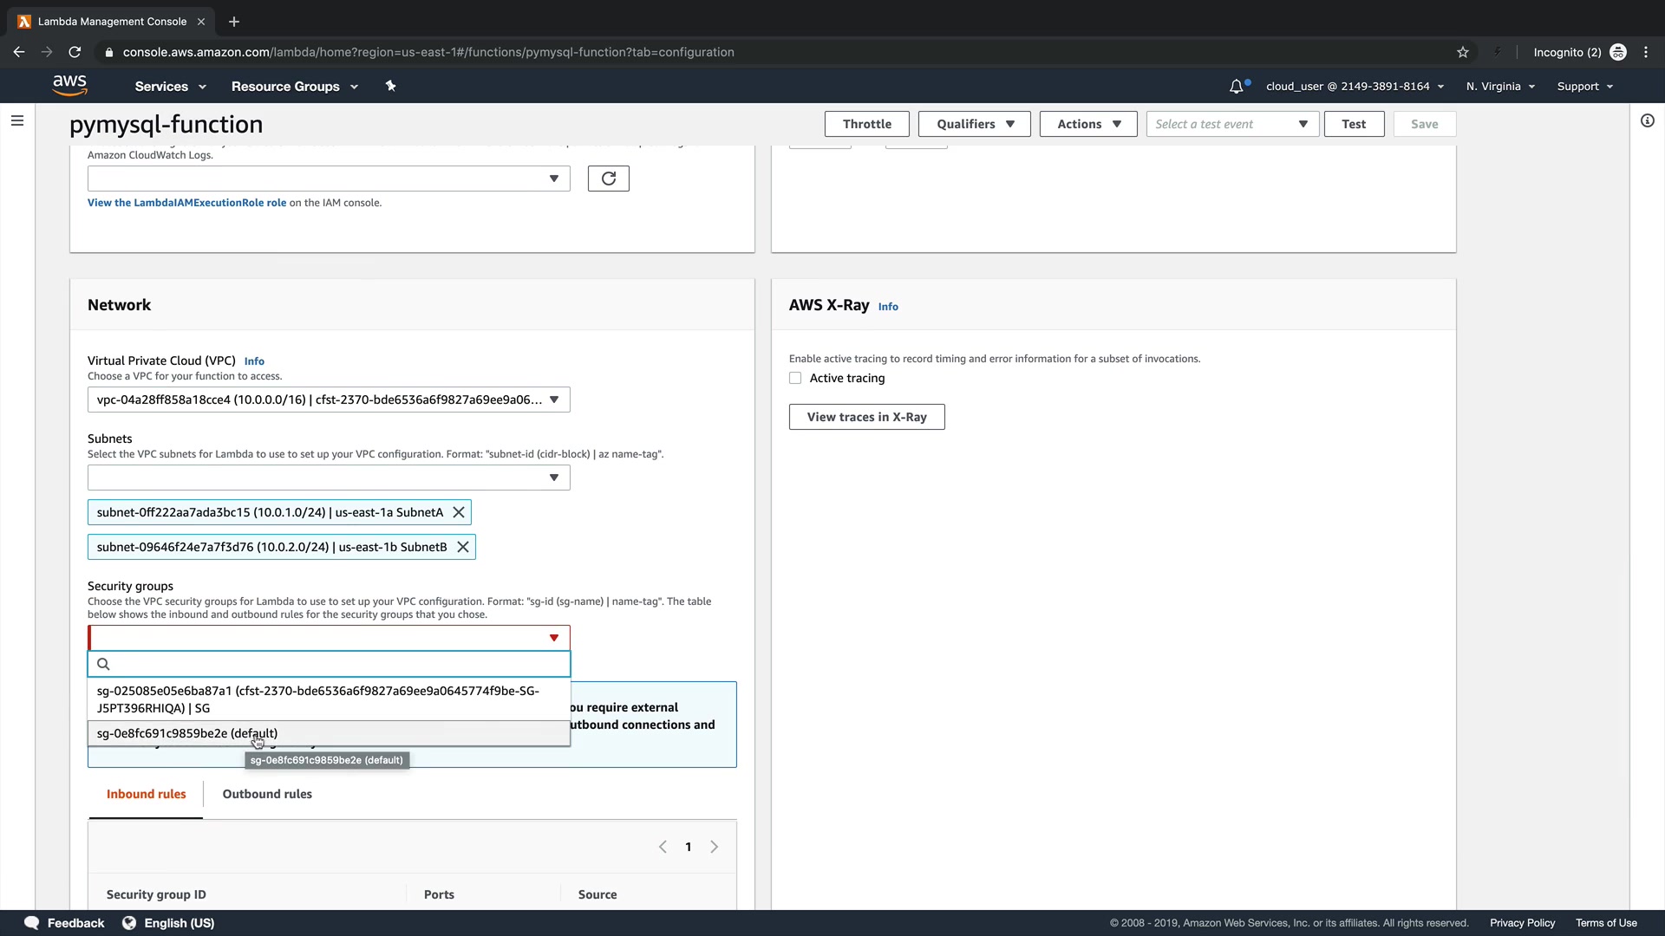This screenshot has height=936, width=1665.
Task: Open the Subnets dropdown
Action: 329,478
